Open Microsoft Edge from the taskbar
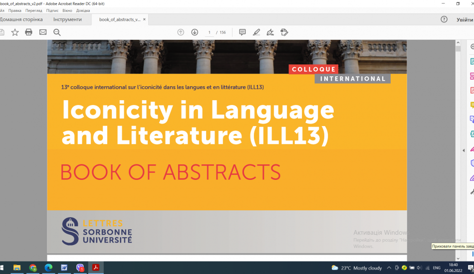 (x=48, y=268)
